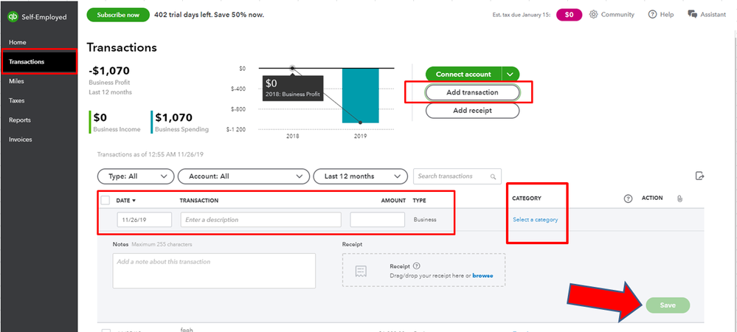
Task: Open the Reports sidebar item
Action: 20,120
